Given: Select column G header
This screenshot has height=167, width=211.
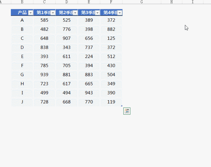Looking at the screenshot, I should [x=141, y=2].
